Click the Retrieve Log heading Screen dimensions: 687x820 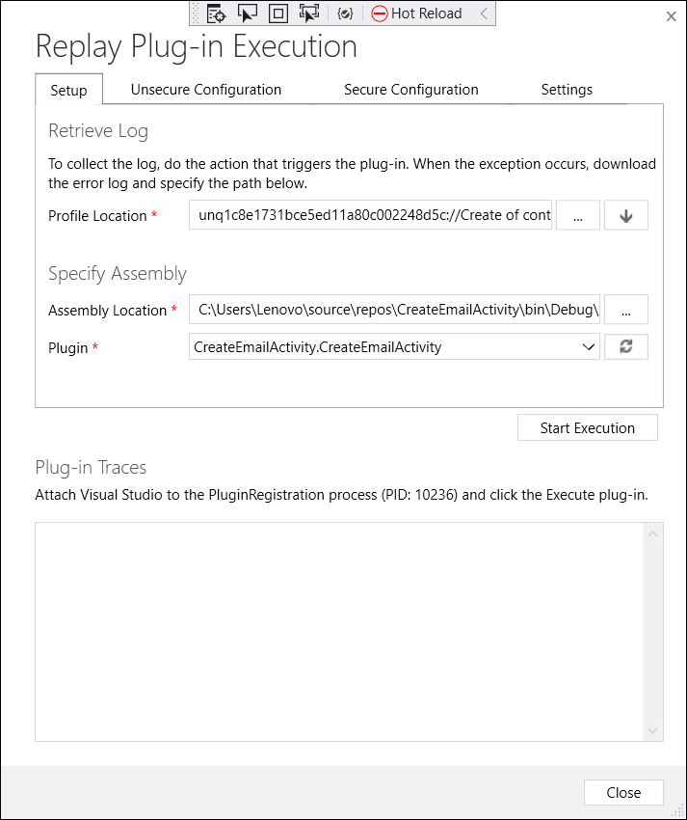(x=98, y=131)
